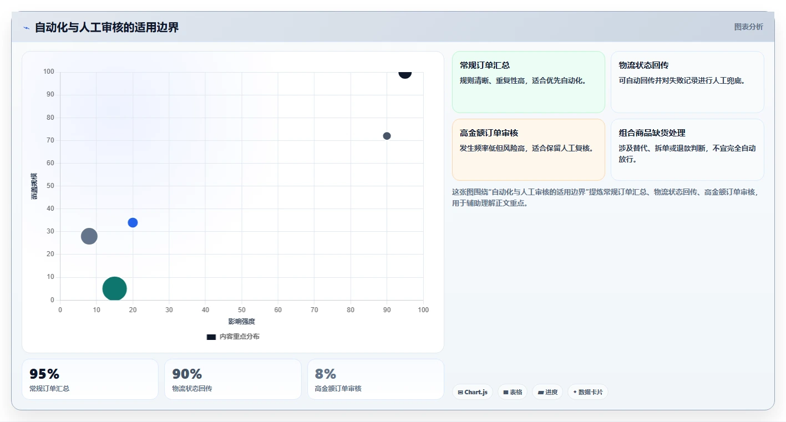Viewport: 786px width, 422px height.
Task: Select the slate gray bubble near y=28
Action: point(89,236)
